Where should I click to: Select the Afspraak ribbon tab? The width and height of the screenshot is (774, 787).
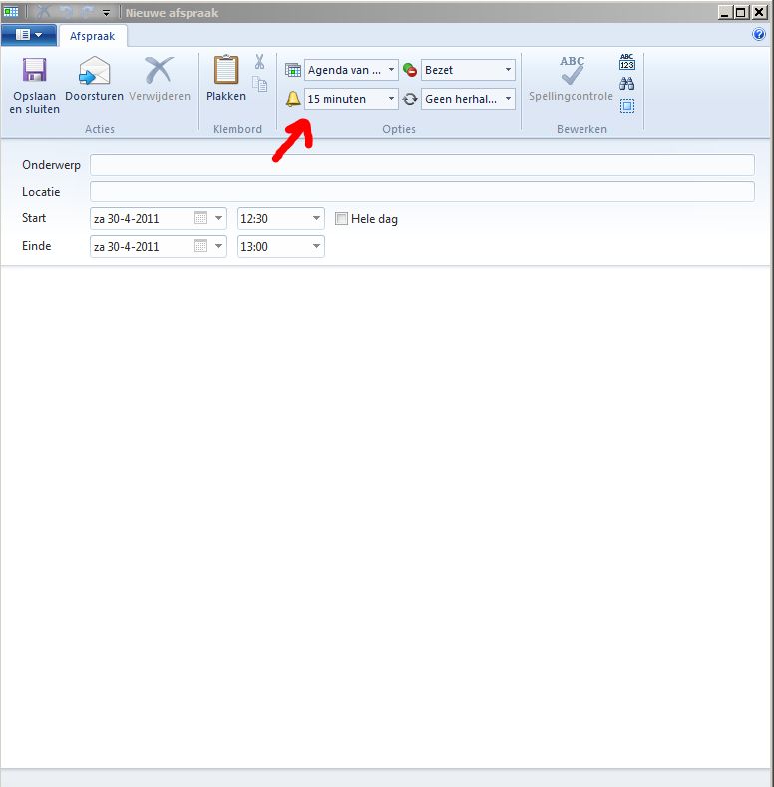92,36
